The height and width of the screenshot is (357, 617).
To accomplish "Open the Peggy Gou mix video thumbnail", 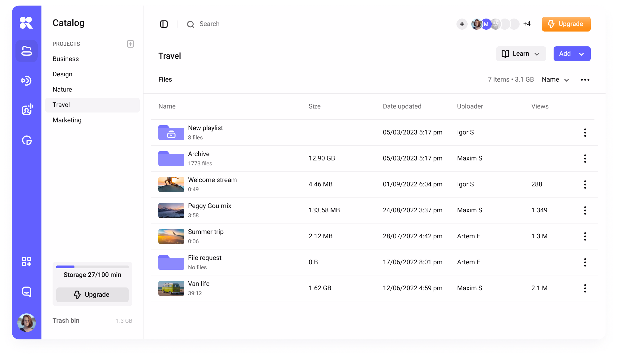I will pyautogui.click(x=171, y=210).
